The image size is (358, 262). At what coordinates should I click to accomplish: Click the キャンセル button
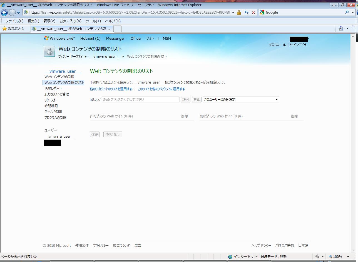tap(113, 134)
